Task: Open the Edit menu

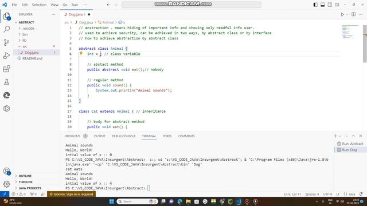Action: 24,5
